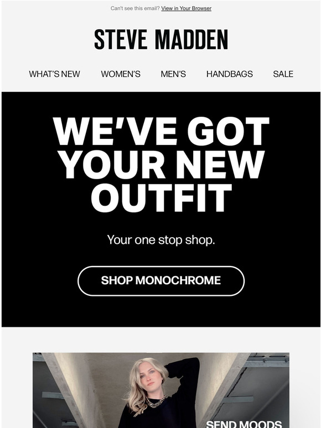The image size is (321, 428).
Task: Open the Sale navigation link
Action: click(x=283, y=74)
